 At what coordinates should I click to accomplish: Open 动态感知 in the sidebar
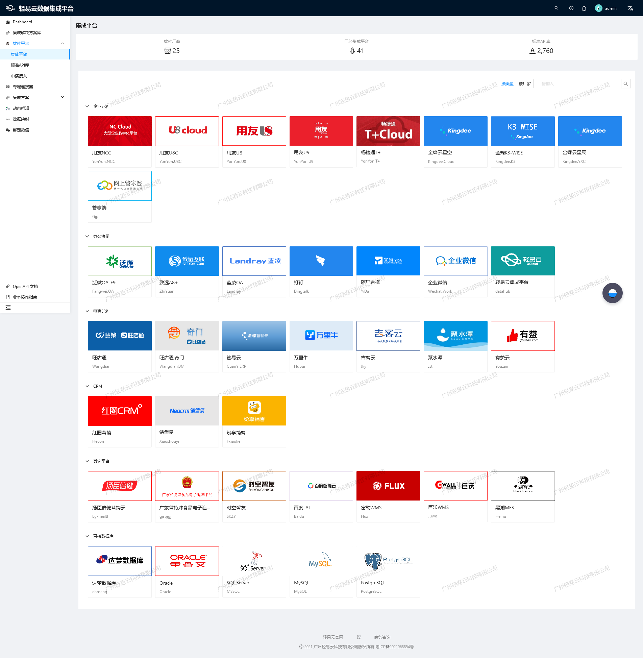coord(35,108)
